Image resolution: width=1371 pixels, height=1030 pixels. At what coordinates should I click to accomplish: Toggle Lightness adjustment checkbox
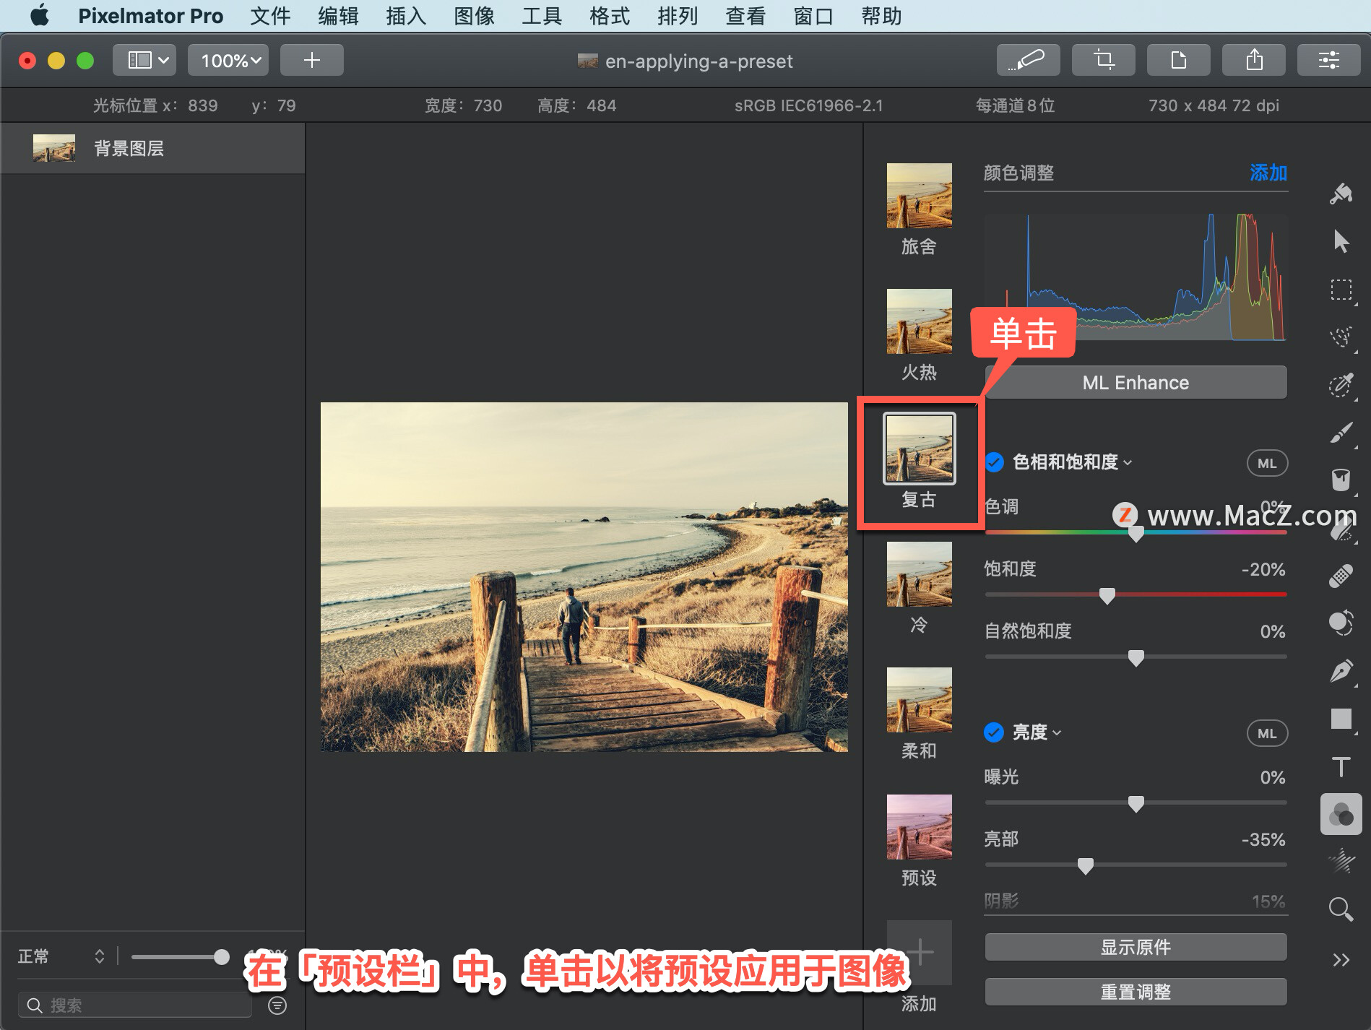click(995, 732)
